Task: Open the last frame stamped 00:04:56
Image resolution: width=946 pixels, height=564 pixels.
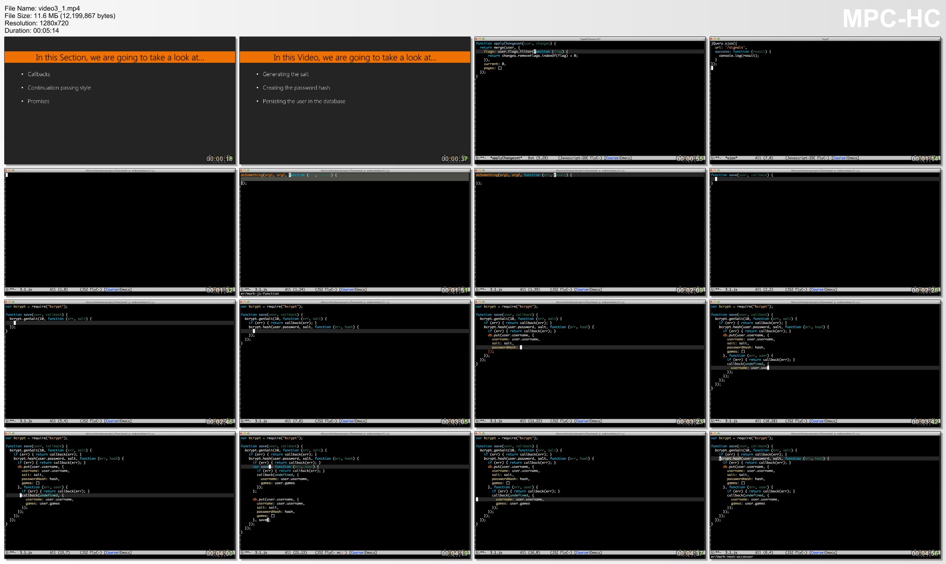Action: click(x=825, y=495)
